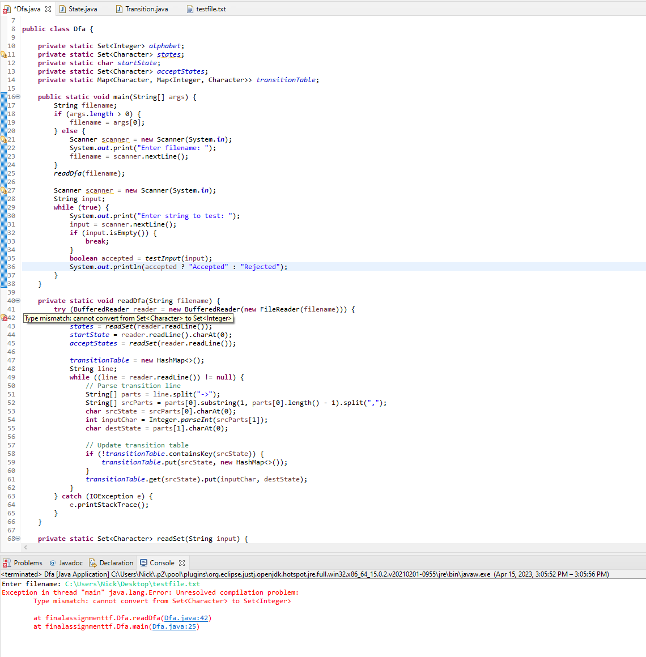Click line number 47 in the gutter
The image size is (646, 657).
click(x=11, y=360)
